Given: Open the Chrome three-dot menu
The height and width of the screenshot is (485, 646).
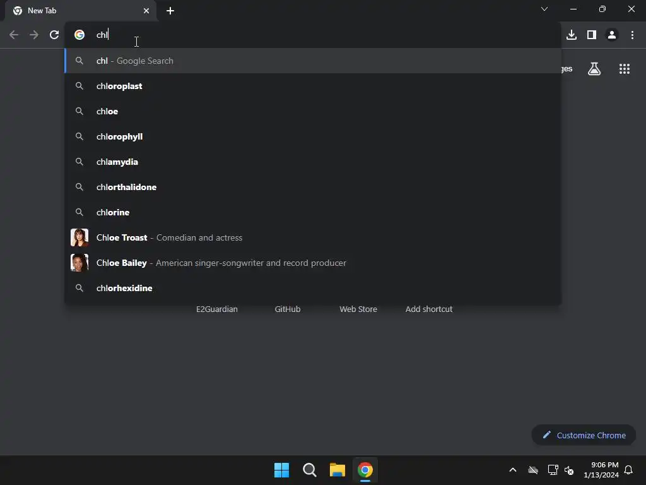Looking at the screenshot, I should point(632,35).
